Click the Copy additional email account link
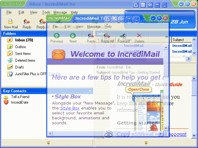Screen dimensions: 198x148 pyautogui.click(x=152, y=134)
